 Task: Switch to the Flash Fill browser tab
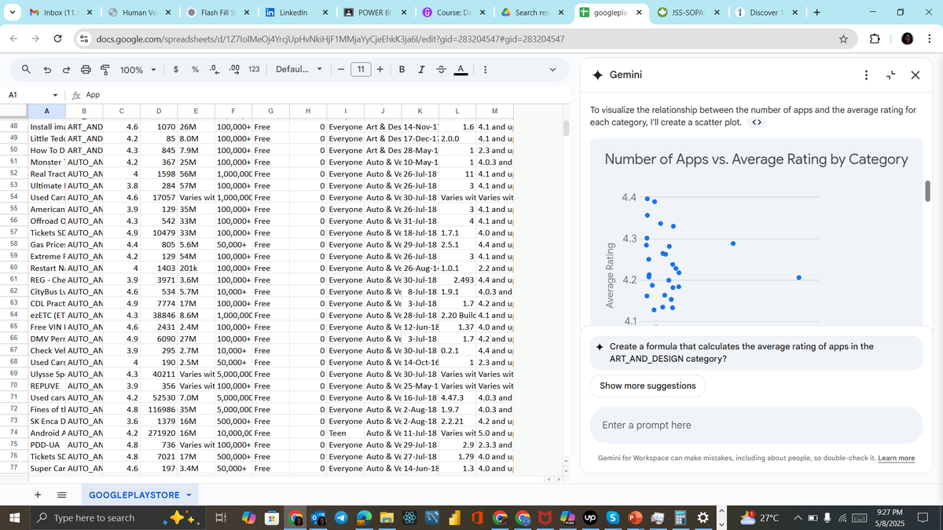coord(217,13)
